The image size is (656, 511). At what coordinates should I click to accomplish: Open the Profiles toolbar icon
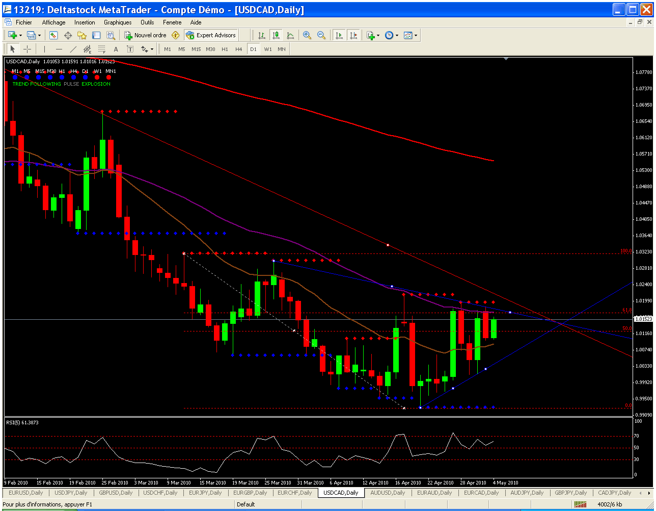pos(31,35)
